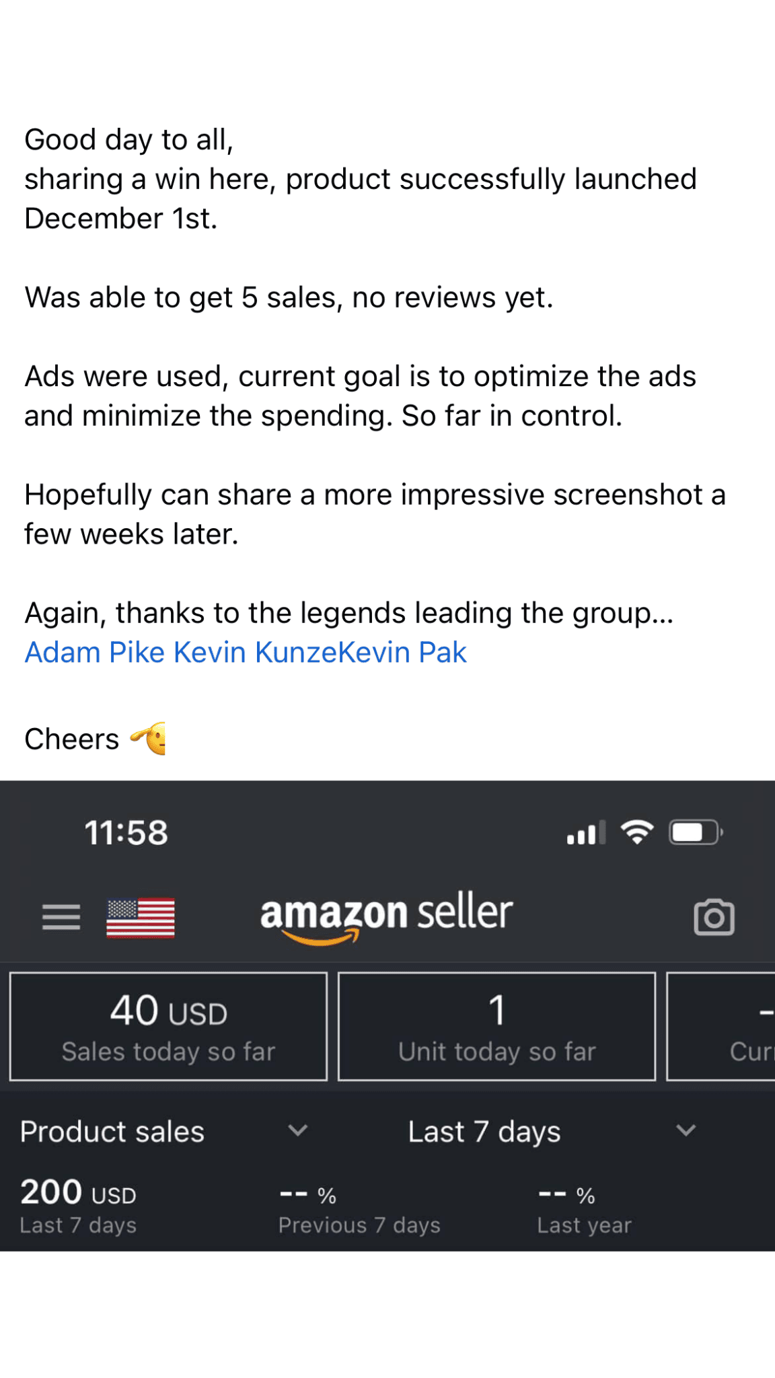
Task: Tap the cellular signal bars icon
Action: click(x=585, y=833)
